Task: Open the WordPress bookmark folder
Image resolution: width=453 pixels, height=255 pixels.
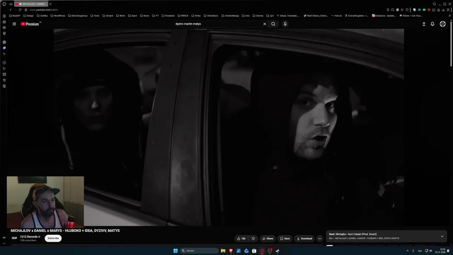Action: click(x=58, y=16)
